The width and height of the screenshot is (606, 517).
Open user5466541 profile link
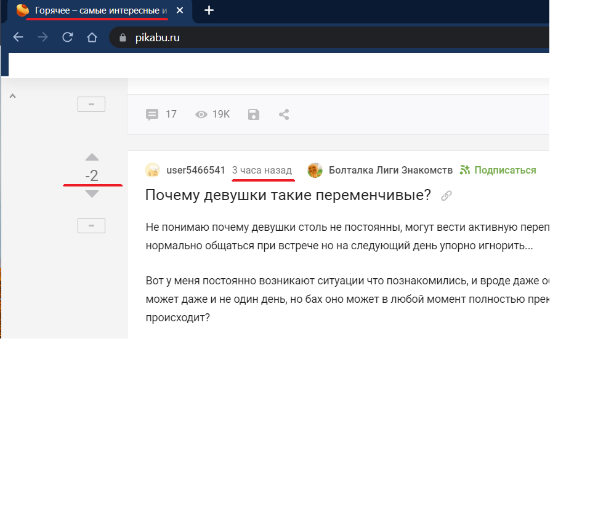[x=196, y=170]
